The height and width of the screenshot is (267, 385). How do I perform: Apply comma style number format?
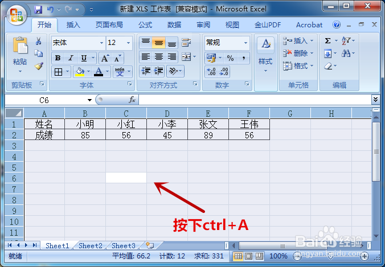click(x=244, y=58)
